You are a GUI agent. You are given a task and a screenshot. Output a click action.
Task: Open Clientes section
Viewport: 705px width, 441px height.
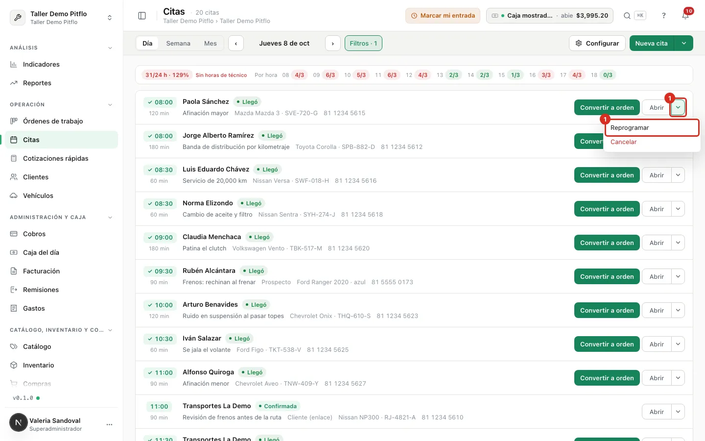[x=61, y=177]
